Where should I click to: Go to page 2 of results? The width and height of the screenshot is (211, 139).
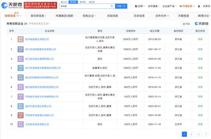(192, 134)
